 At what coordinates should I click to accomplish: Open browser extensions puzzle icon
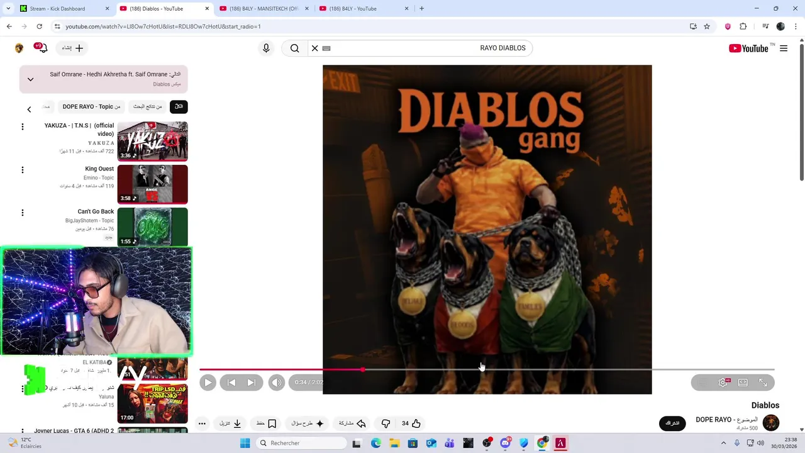(x=743, y=26)
